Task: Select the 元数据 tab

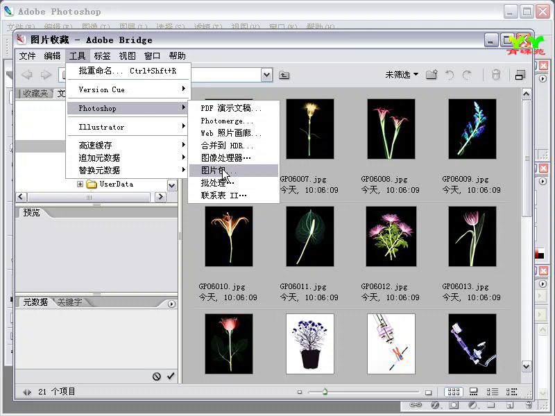Action: tap(35, 302)
